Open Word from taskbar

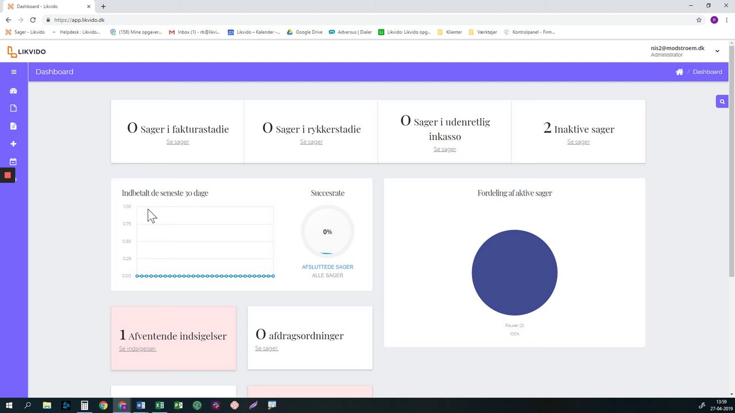point(141,405)
